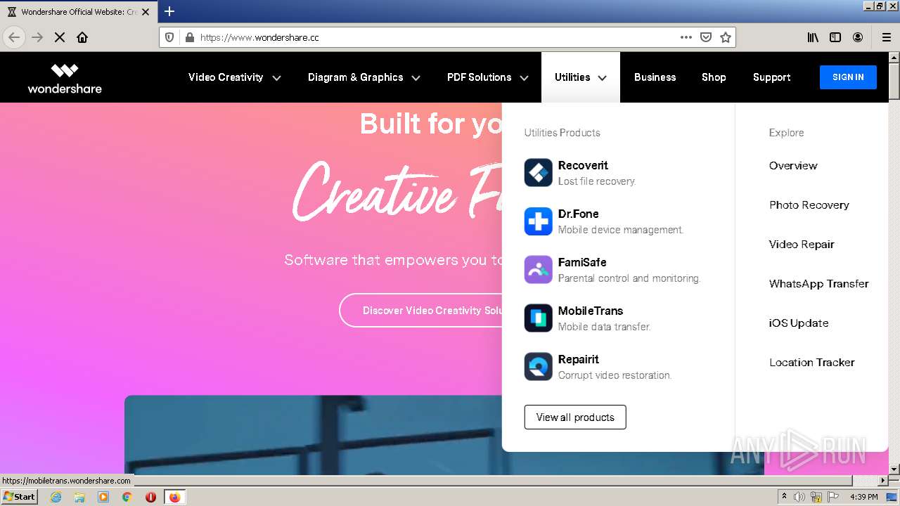
Task: Open Overview explore link
Action: (x=793, y=166)
